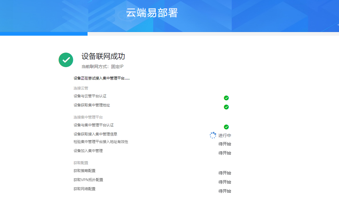Viewport: 339px width, 208px height.
Task: Click the 获取网络配置 step label
Action: (84, 189)
